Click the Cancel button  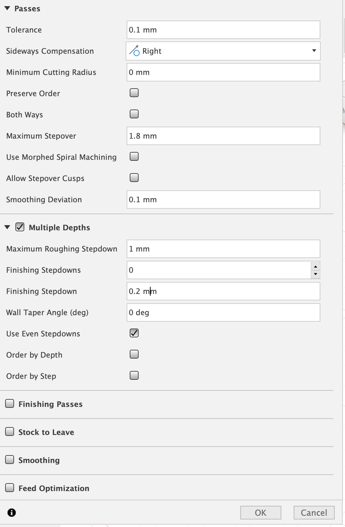(314, 513)
